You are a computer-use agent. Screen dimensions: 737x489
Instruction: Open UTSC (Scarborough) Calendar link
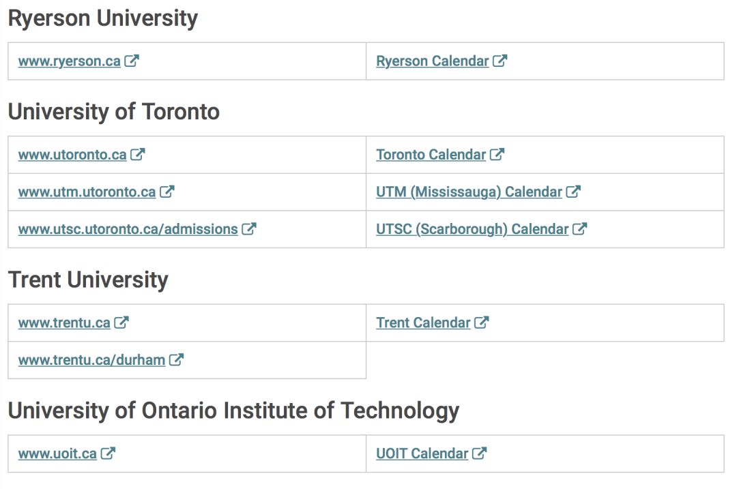pyautogui.click(x=472, y=229)
